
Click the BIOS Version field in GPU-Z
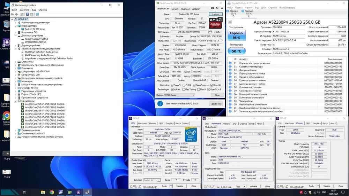click(189, 32)
